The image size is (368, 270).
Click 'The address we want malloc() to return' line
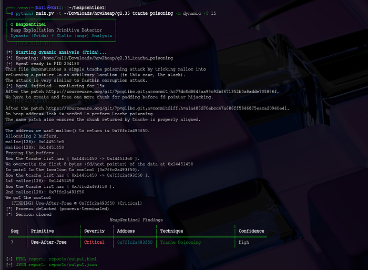point(77,131)
